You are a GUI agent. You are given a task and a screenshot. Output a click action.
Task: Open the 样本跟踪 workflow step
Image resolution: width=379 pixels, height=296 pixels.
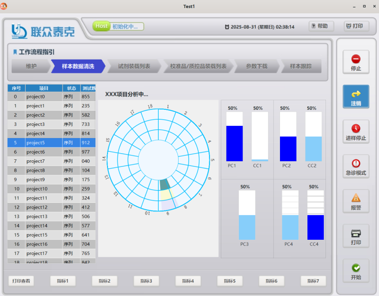point(301,66)
